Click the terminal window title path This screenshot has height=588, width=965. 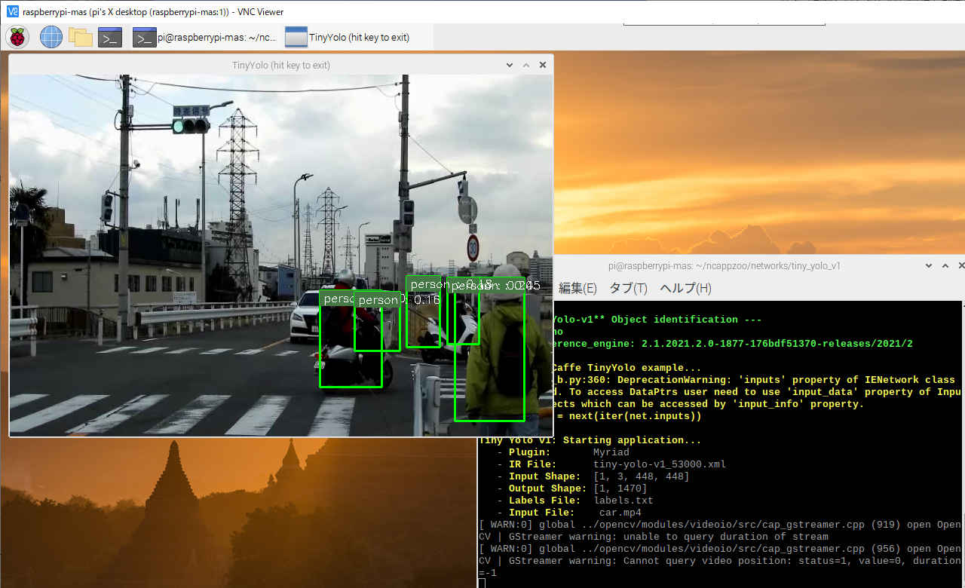pyautogui.click(x=724, y=266)
